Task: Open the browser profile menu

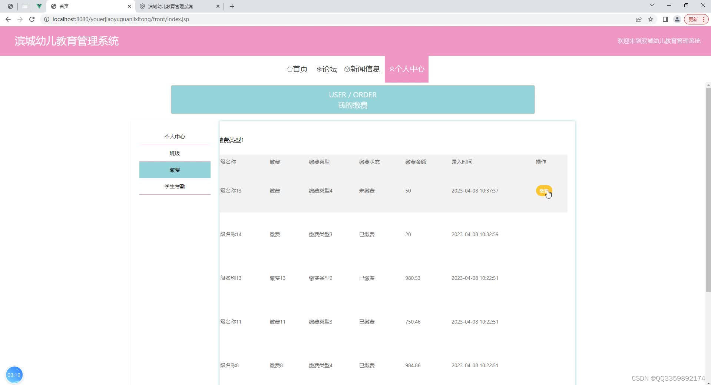Action: pyautogui.click(x=677, y=19)
